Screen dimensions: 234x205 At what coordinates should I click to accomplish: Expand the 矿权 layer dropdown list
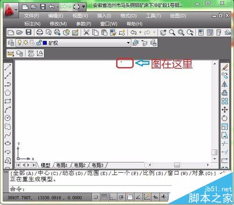[x=128, y=43]
